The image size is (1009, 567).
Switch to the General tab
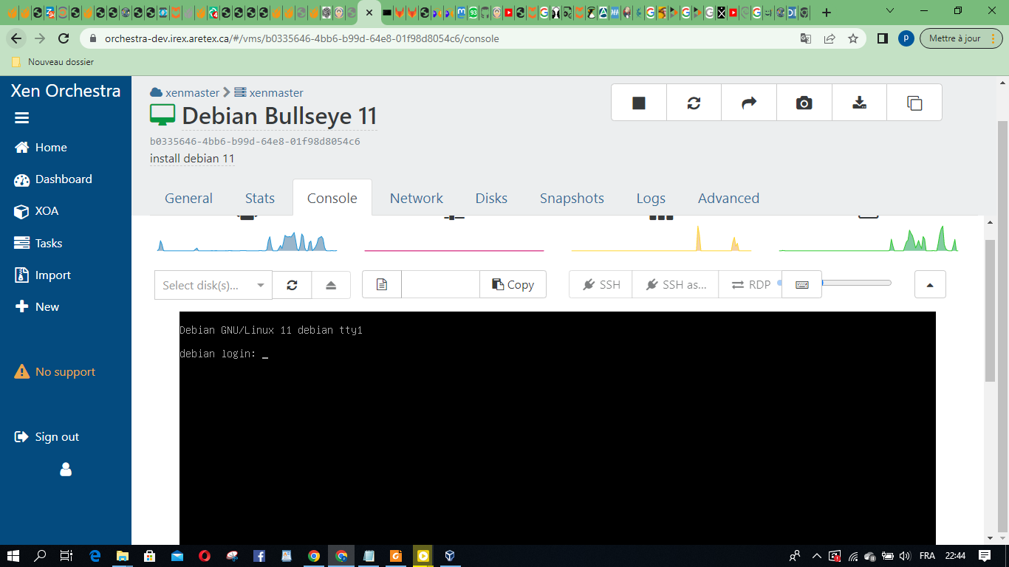click(x=188, y=198)
